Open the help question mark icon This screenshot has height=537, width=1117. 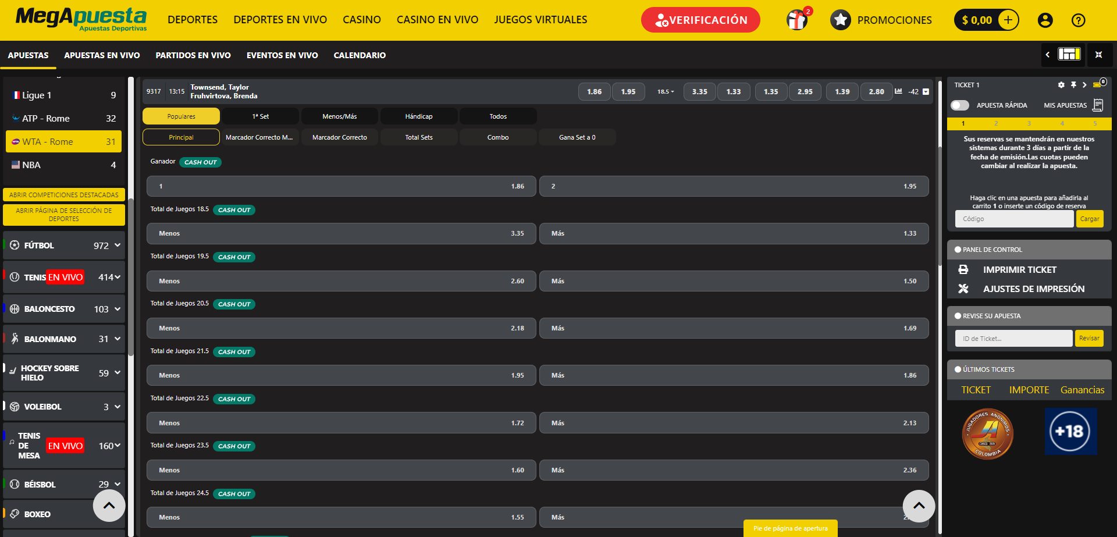(x=1078, y=20)
